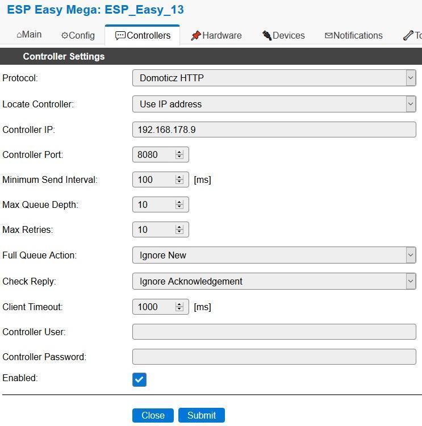The image size is (422, 426).
Task: Decrease Client Timeout with down arrow
Action: 179,309
